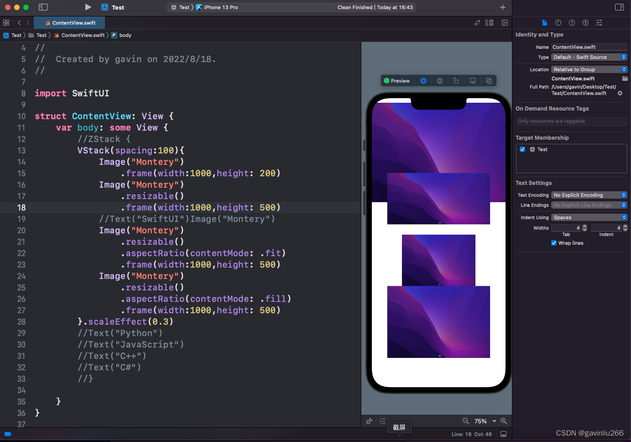Open canvas adjust settings
This screenshot has height=442, width=631.
382,421
